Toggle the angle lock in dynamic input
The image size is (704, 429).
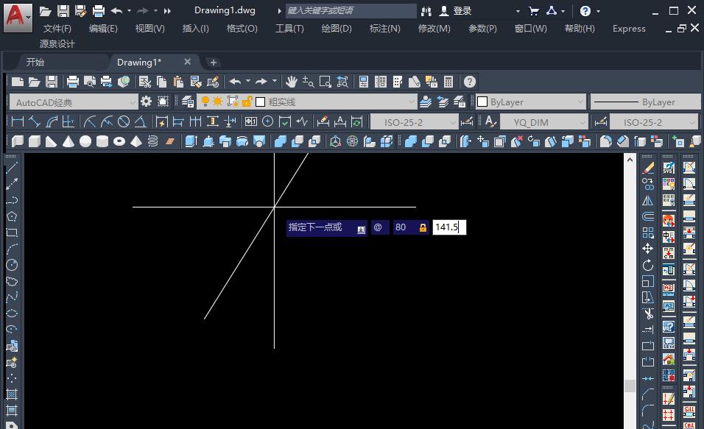[423, 228]
